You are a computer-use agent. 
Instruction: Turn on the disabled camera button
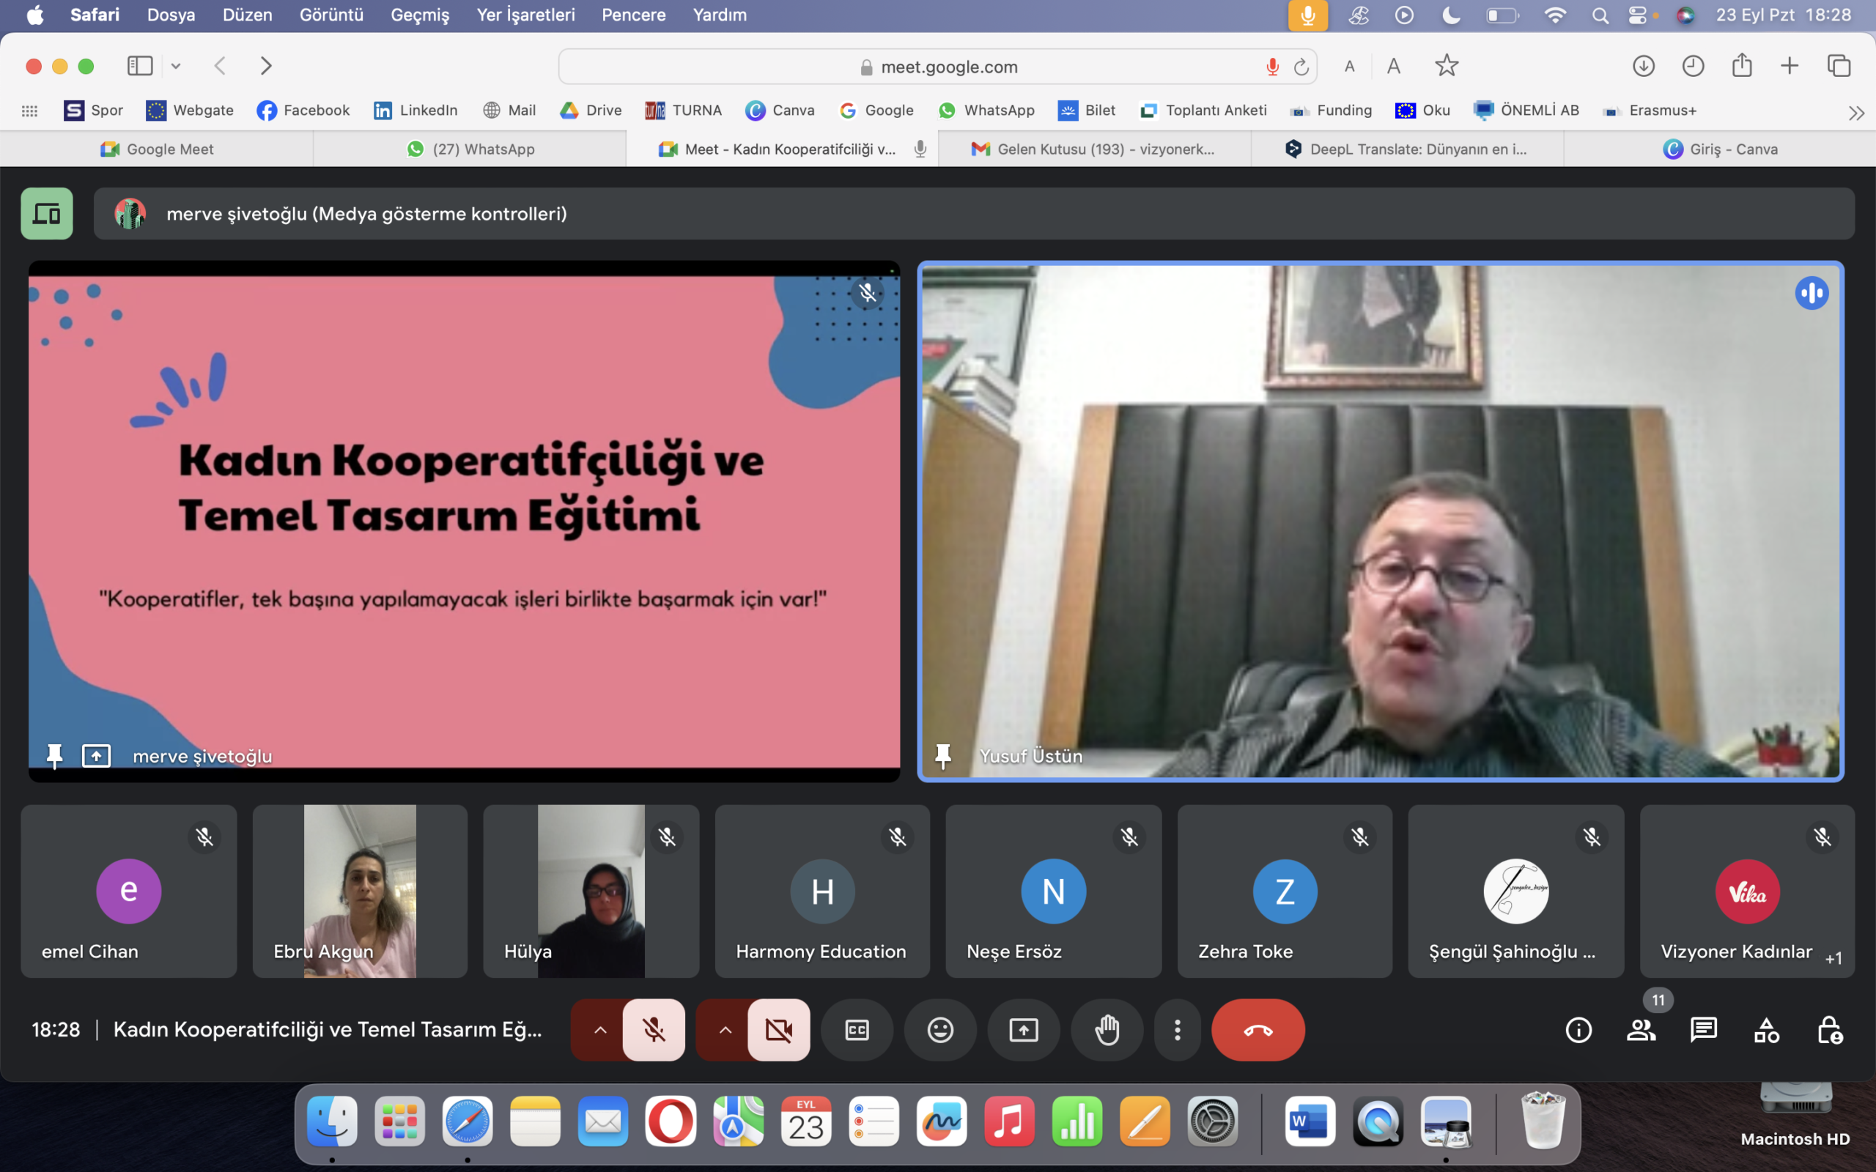click(778, 1030)
